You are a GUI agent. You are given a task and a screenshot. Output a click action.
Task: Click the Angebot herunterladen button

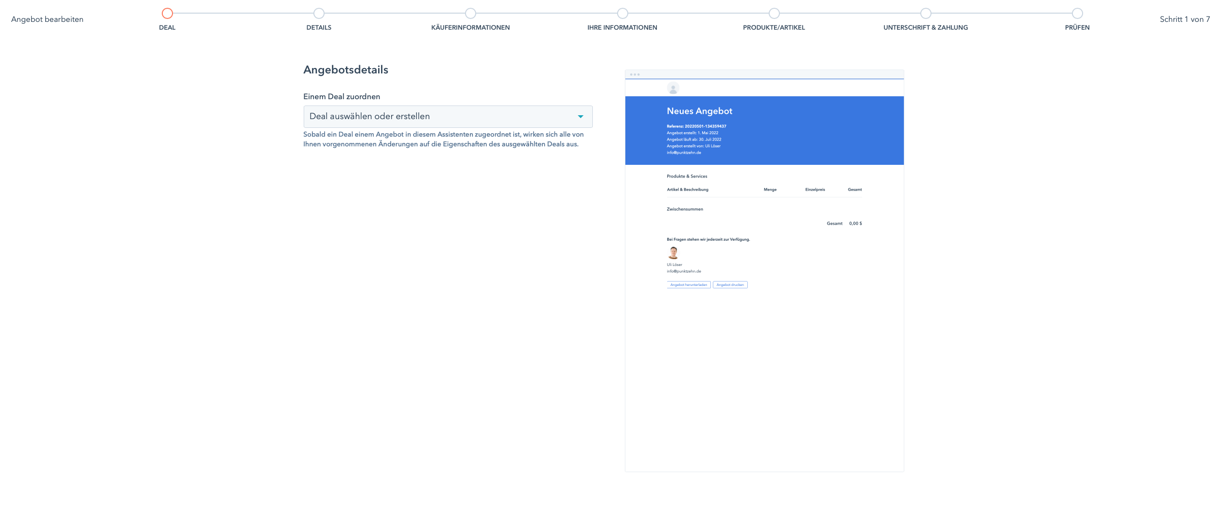(689, 284)
